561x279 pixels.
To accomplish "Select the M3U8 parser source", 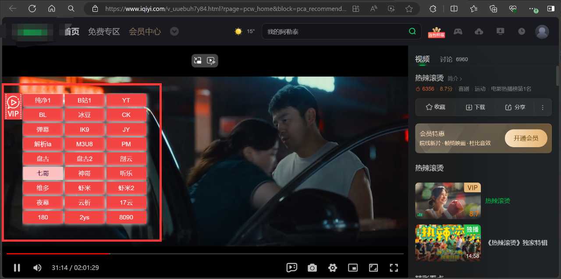I will tap(85, 144).
